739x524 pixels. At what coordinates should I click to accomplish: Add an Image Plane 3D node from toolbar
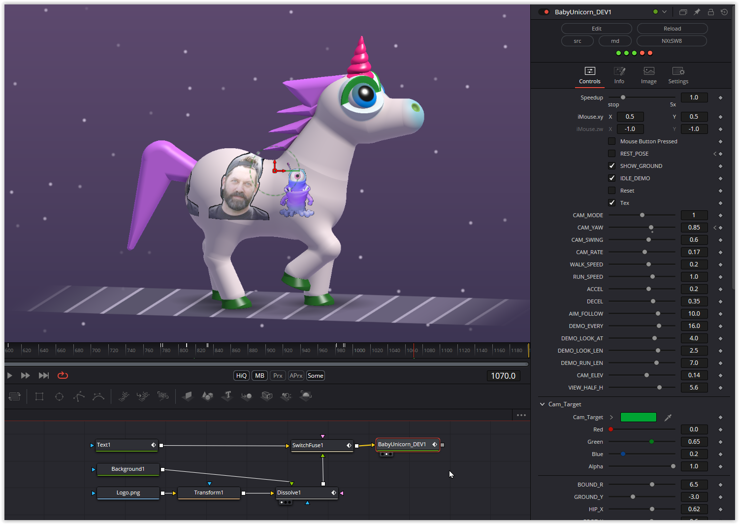(x=187, y=396)
